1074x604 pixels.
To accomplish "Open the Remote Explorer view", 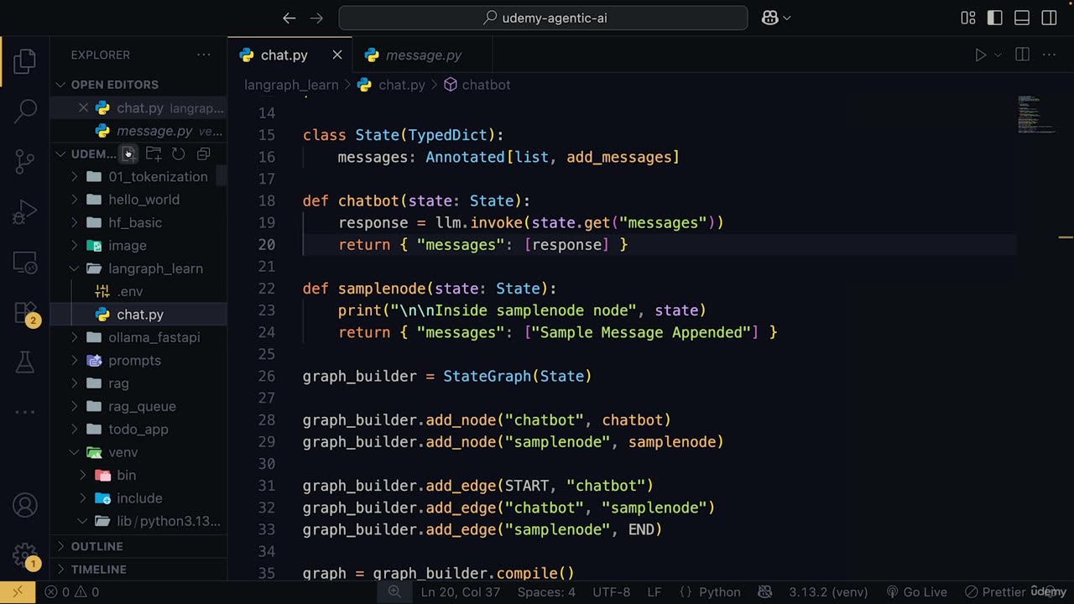I will pyautogui.click(x=25, y=263).
